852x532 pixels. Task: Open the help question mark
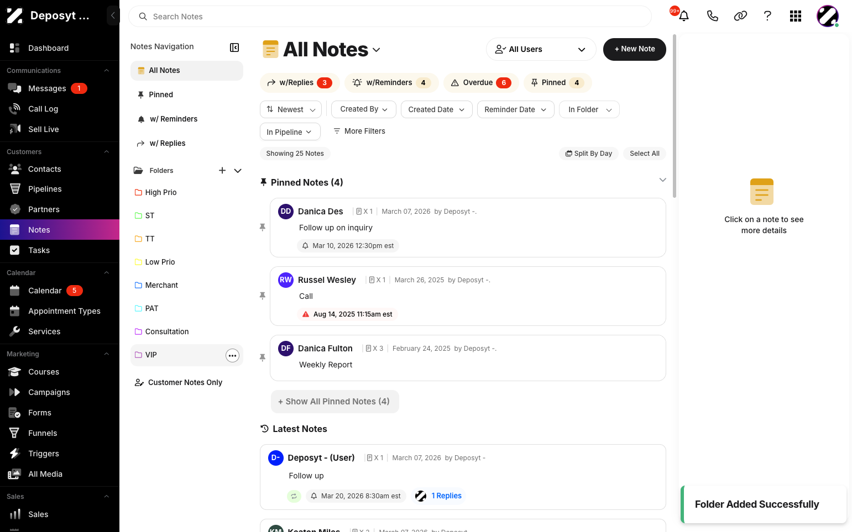pos(767,16)
